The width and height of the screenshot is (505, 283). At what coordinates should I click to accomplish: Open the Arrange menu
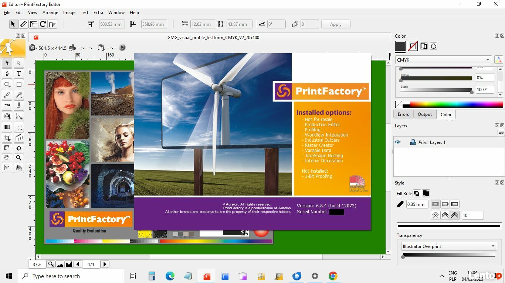tap(50, 13)
